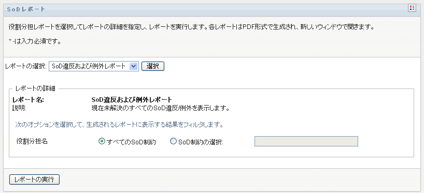The width and height of the screenshot is (424, 193).
Task: Click the レポートの選択 label
Action: tap(26, 66)
